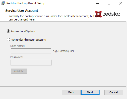Click the Password input field
Image resolution: width=127 pixels, height=99 pixels.
coord(31,62)
